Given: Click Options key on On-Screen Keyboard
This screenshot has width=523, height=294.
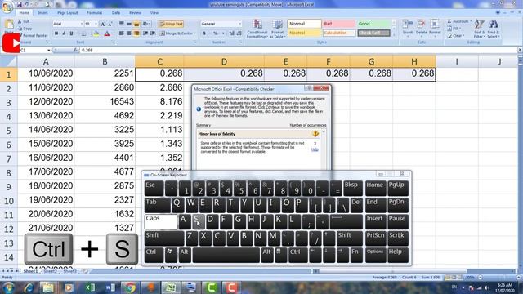Looking at the screenshot, I should [x=375, y=256].
